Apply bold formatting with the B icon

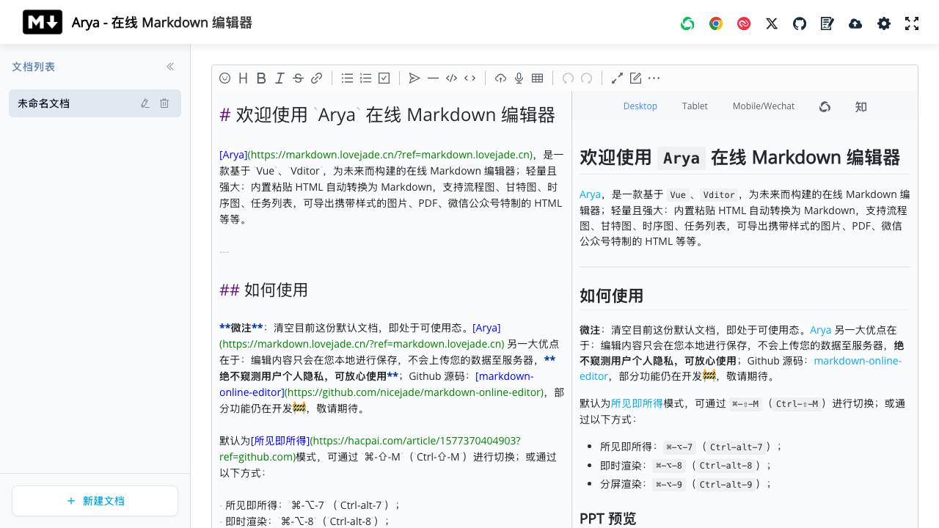pos(261,78)
